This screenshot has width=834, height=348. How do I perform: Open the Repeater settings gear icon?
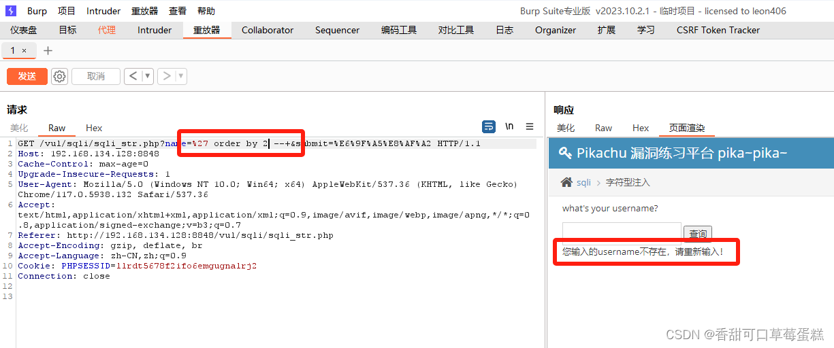tap(60, 76)
